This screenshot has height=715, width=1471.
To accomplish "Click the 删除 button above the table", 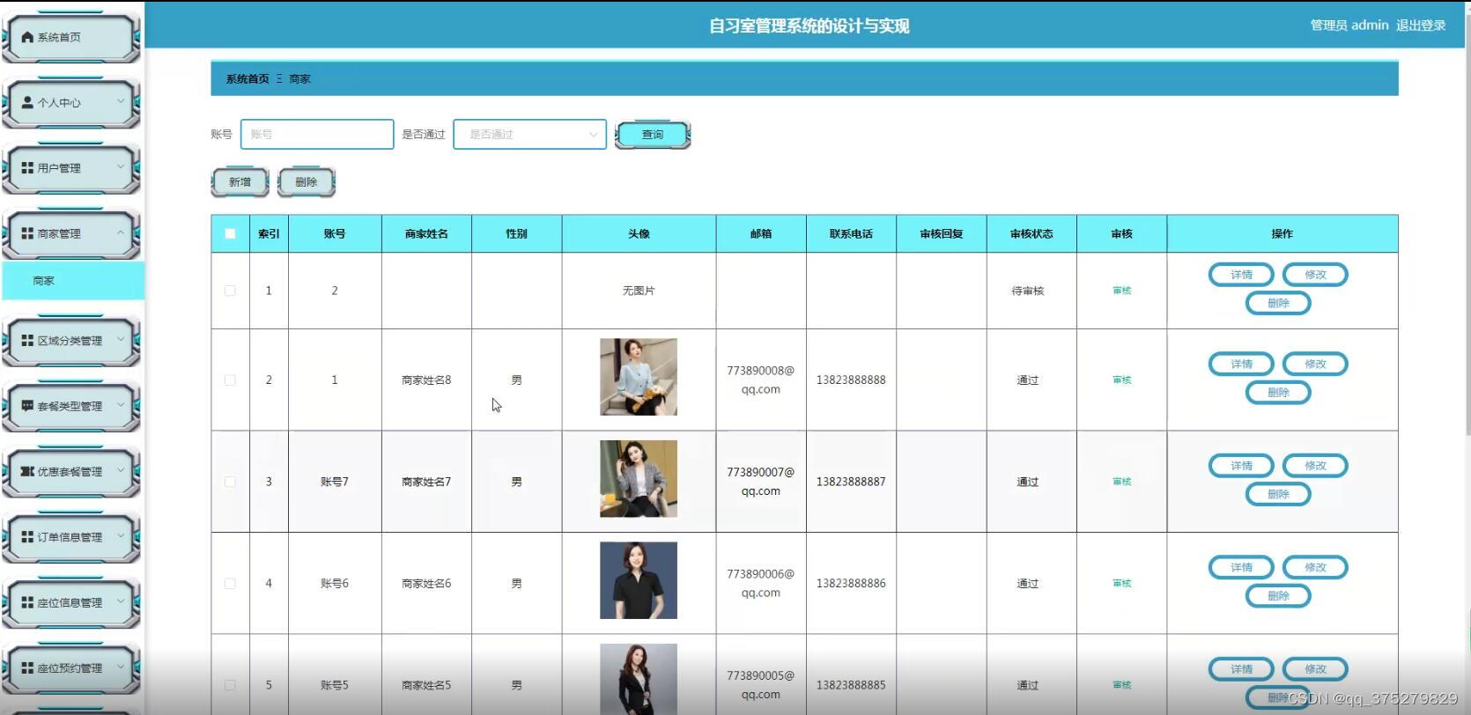I will 306,182.
